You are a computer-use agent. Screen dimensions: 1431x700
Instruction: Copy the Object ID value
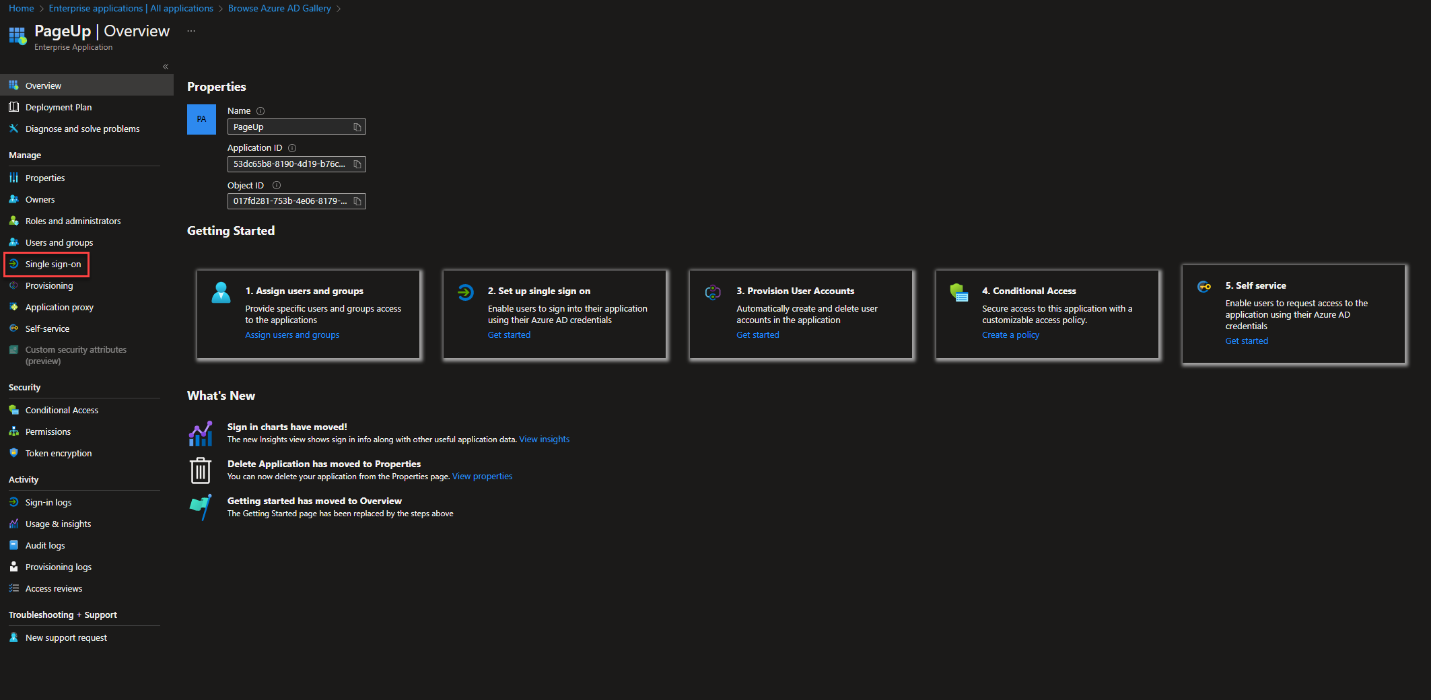pos(357,201)
